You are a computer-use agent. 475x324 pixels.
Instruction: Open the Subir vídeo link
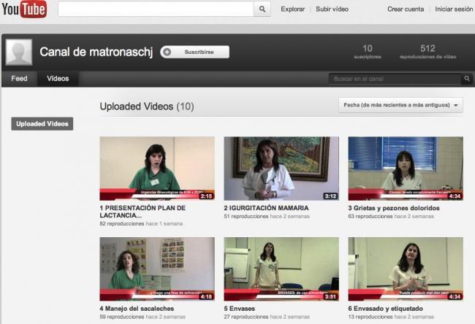click(x=332, y=9)
